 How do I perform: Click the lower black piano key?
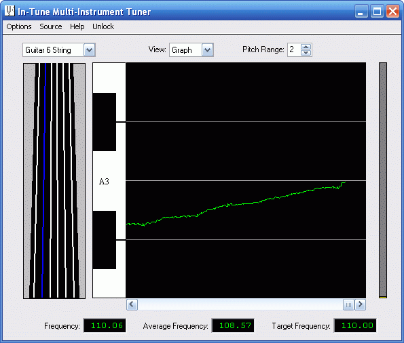point(105,240)
